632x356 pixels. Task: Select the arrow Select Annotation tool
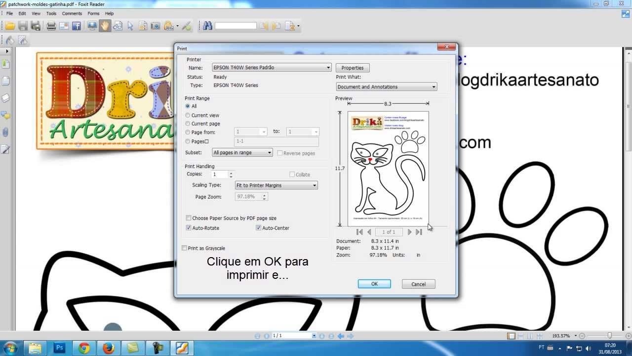[x=130, y=26]
